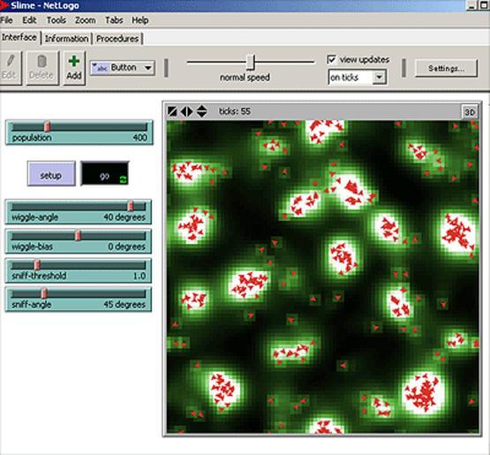490x455 pixels.
Task: Open the Settings... button
Action: pyautogui.click(x=446, y=68)
